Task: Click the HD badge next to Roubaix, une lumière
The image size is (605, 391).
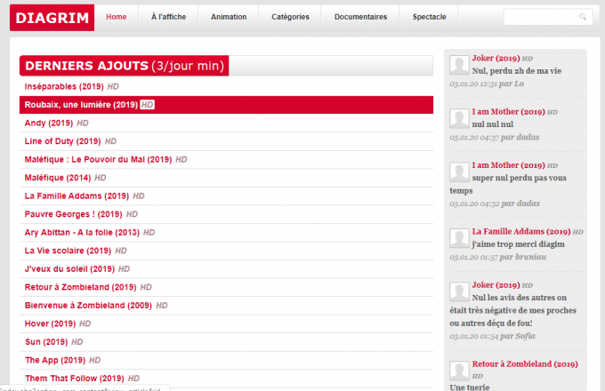Action: pos(148,105)
